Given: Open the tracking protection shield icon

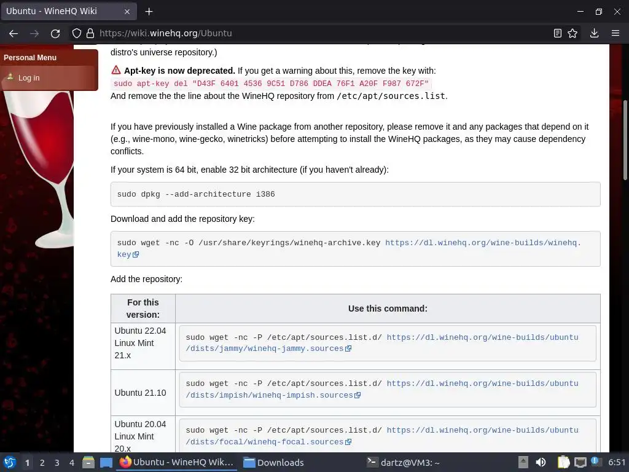Looking at the screenshot, I should point(77,33).
